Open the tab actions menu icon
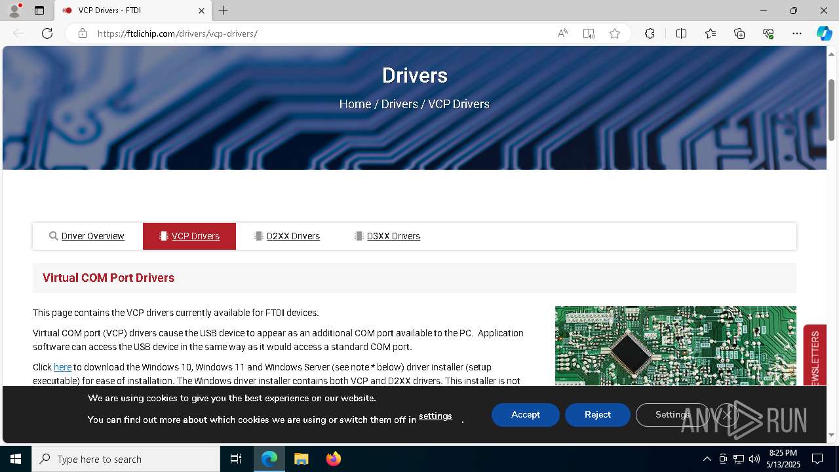839x472 pixels. [x=39, y=10]
